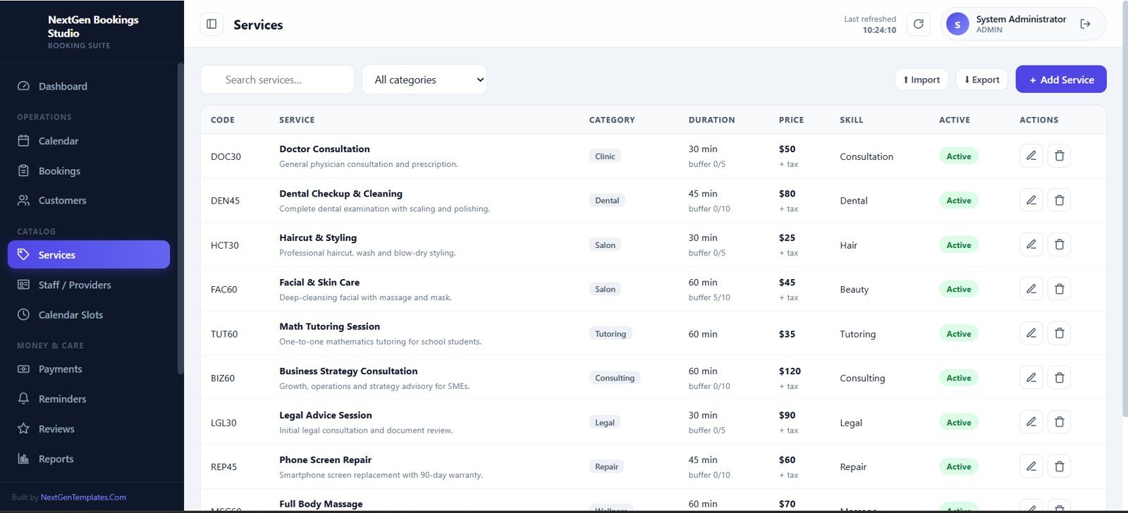Click the sidebar scrollbar
The image size is (1128, 513).
point(180,218)
